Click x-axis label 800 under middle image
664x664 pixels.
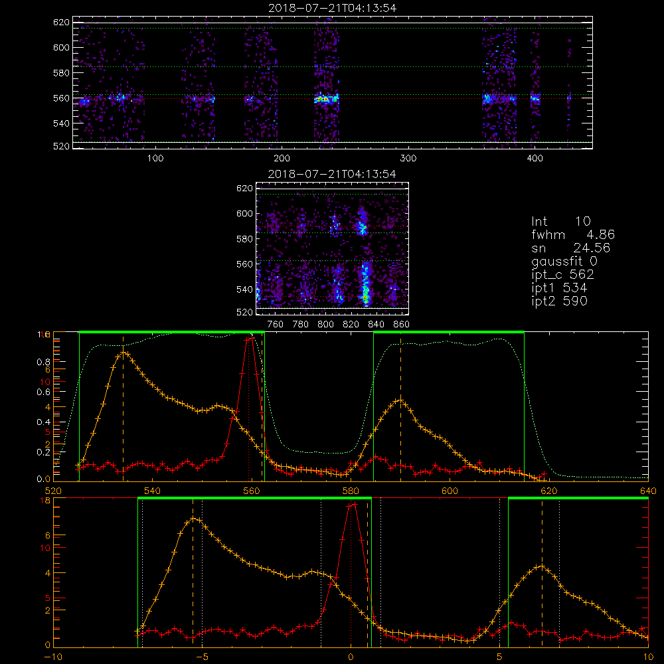click(325, 325)
